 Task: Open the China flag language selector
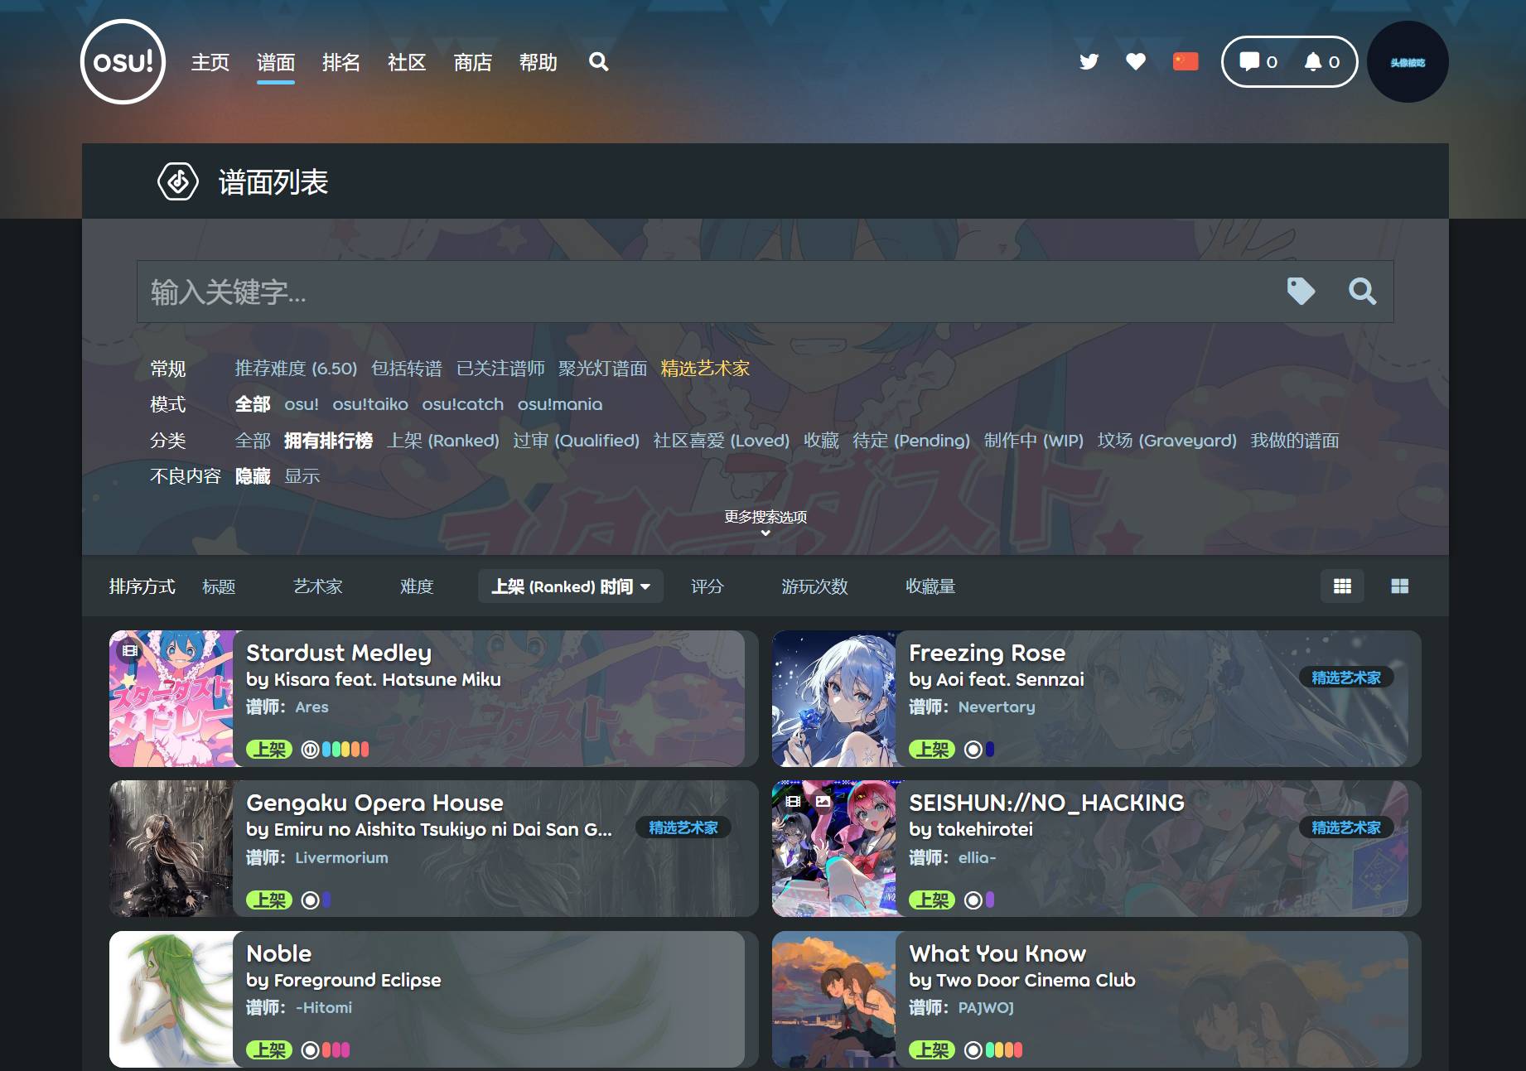coord(1186,62)
